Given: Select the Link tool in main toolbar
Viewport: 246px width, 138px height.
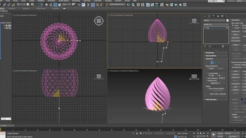Looking at the screenshot, I should click(x=5, y=5).
